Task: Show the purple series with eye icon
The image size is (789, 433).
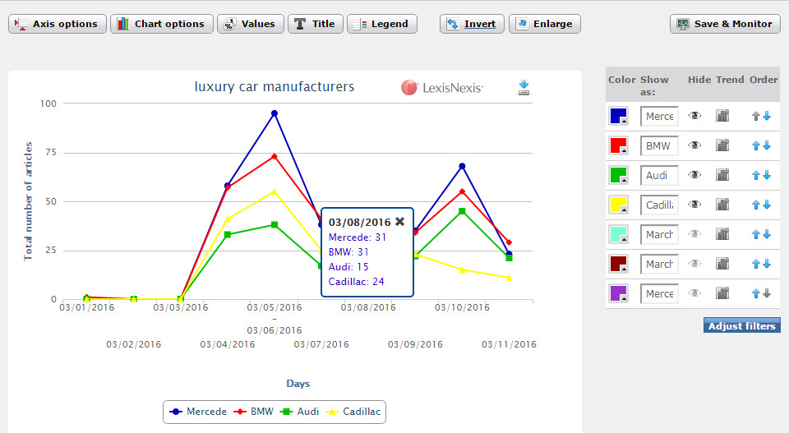Action: pyautogui.click(x=695, y=293)
